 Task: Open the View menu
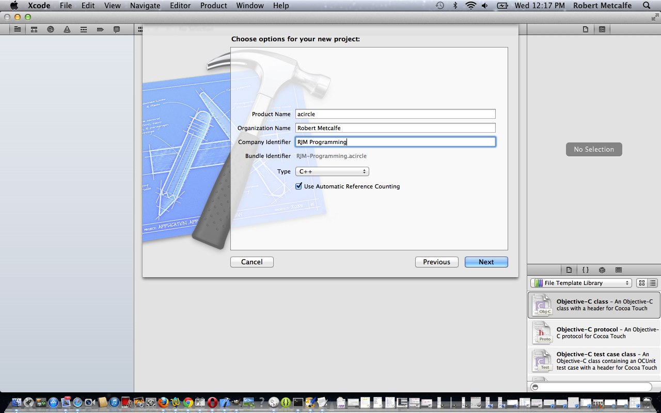tap(112, 6)
